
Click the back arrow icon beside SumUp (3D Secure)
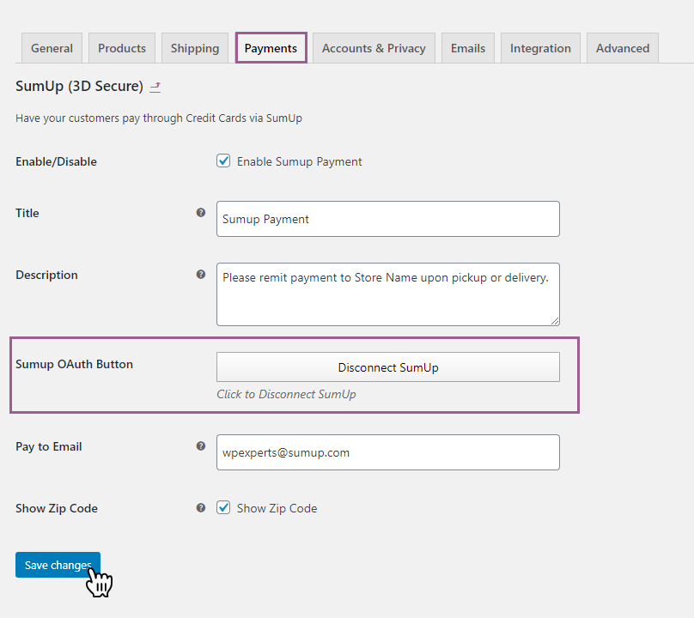pos(155,87)
